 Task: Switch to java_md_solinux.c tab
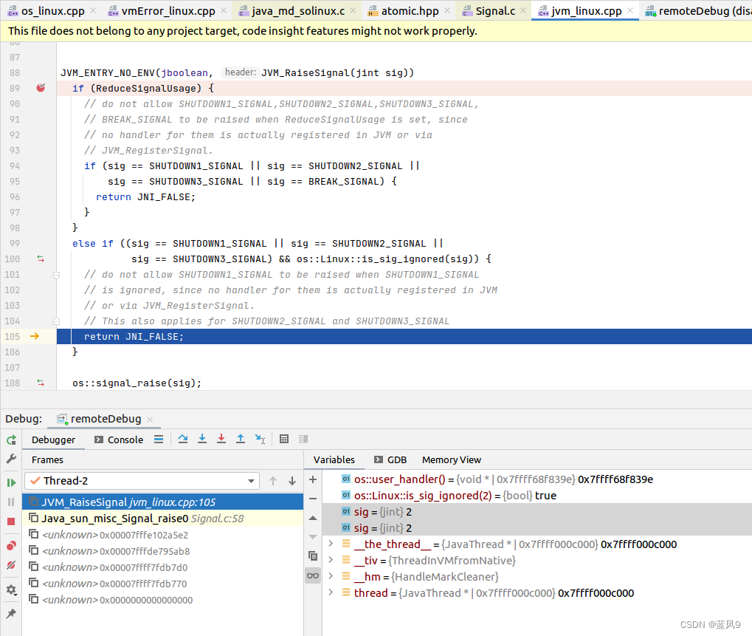(298, 10)
